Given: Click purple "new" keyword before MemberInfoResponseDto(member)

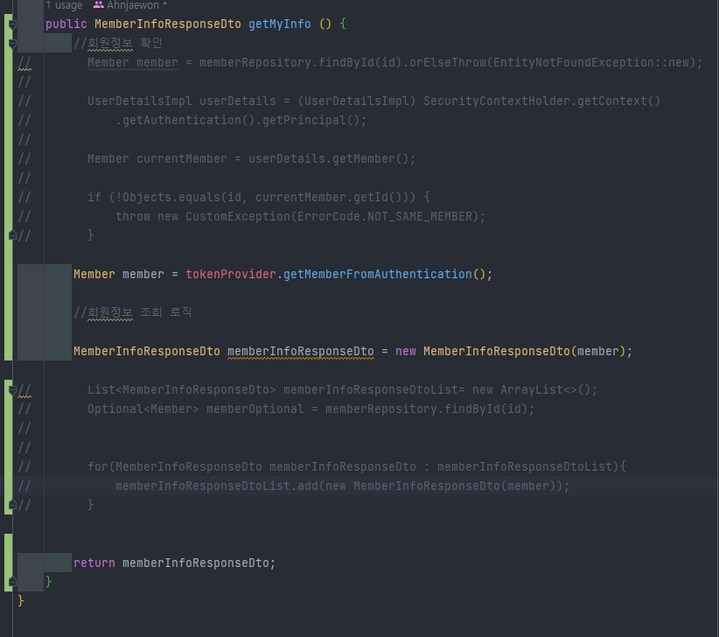Looking at the screenshot, I should (x=406, y=351).
